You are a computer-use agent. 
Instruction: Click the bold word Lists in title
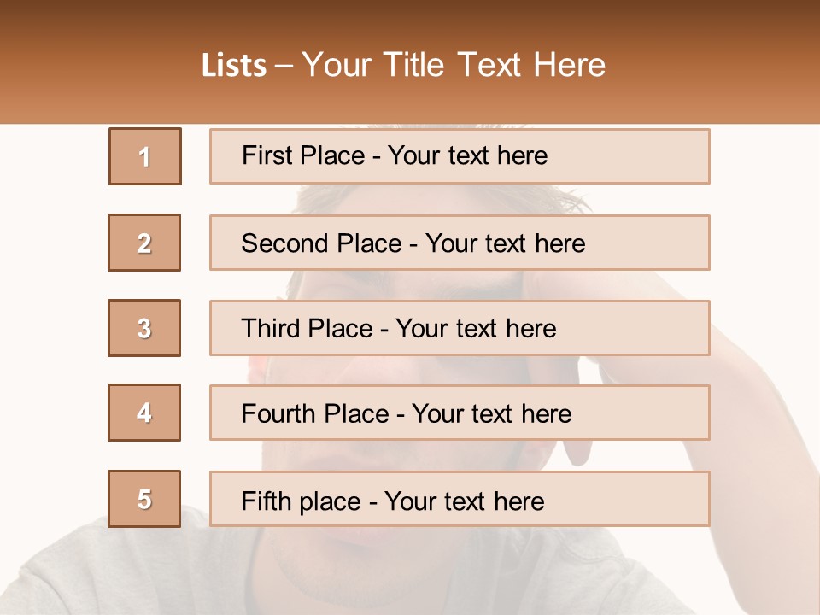pyautogui.click(x=234, y=65)
